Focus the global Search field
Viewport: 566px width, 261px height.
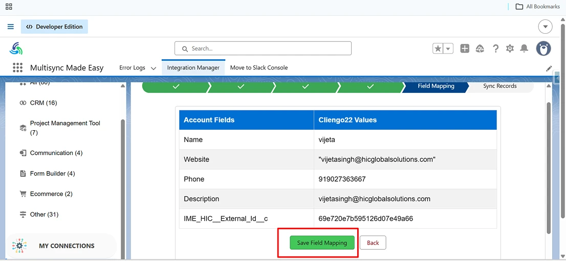[263, 49]
